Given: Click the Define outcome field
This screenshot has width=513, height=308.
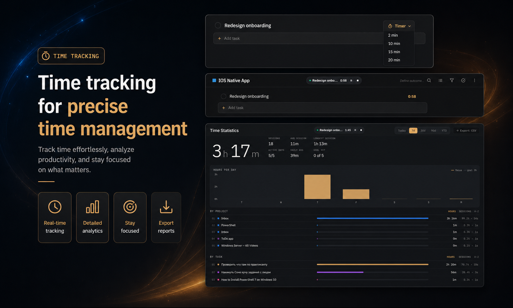Looking at the screenshot, I should pos(411,81).
